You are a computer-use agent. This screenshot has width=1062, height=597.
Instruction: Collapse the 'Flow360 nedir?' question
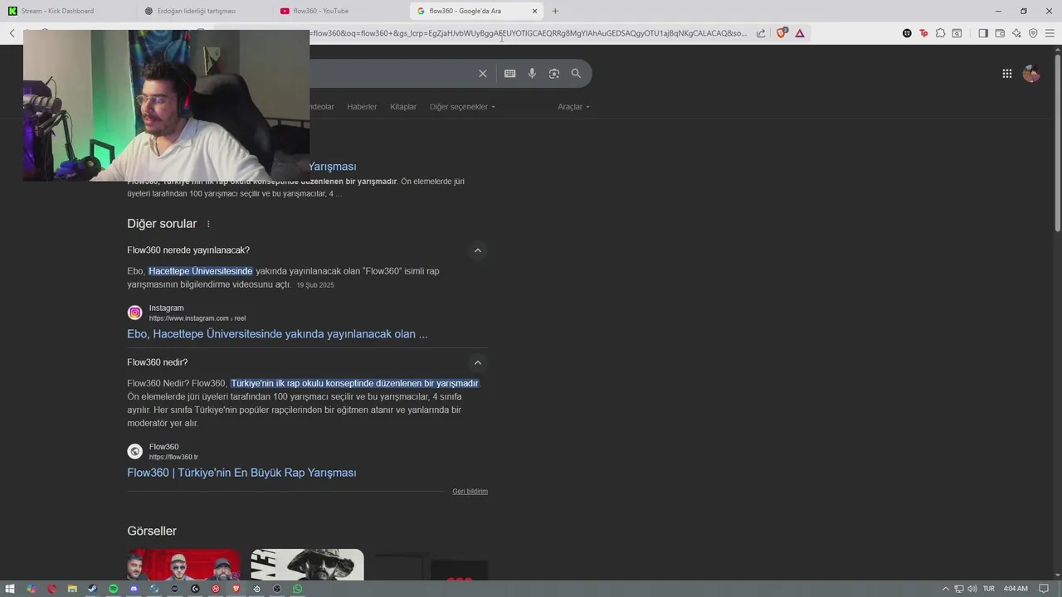point(477,362)
